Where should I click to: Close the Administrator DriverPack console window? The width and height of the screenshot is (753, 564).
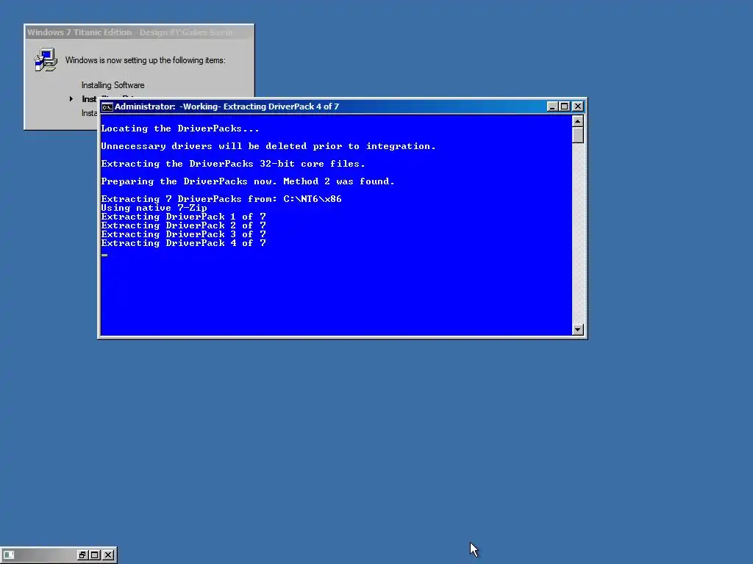[x=578, y=106]
